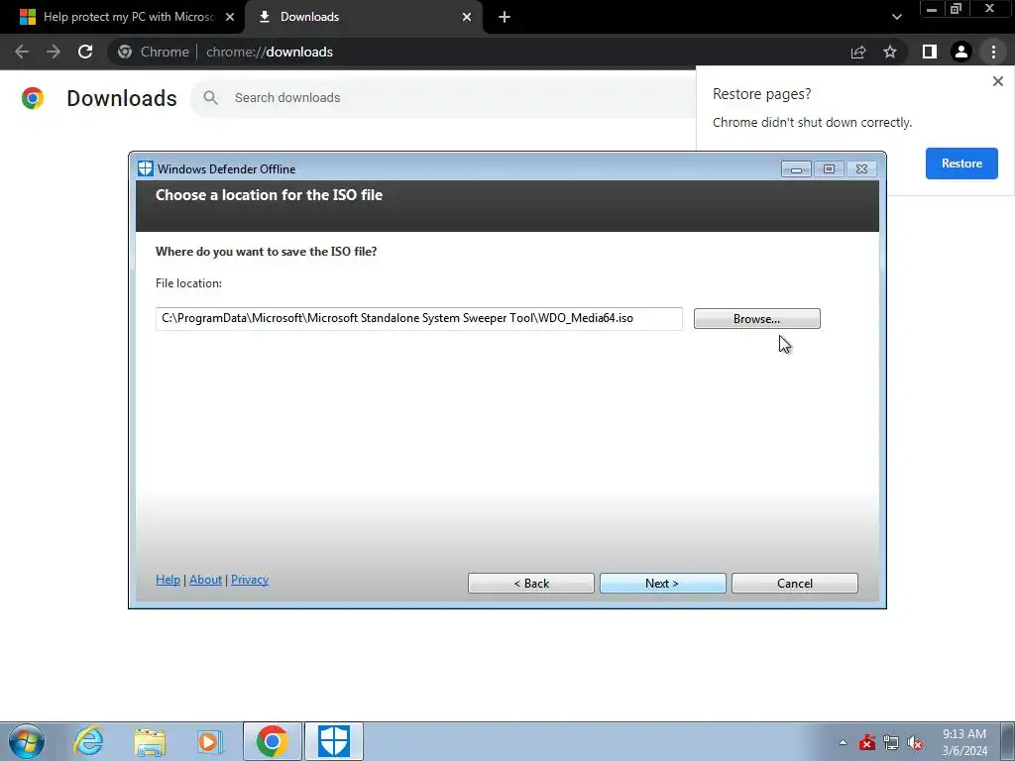
Task: Click the share page icon
Action: (858, 52)
